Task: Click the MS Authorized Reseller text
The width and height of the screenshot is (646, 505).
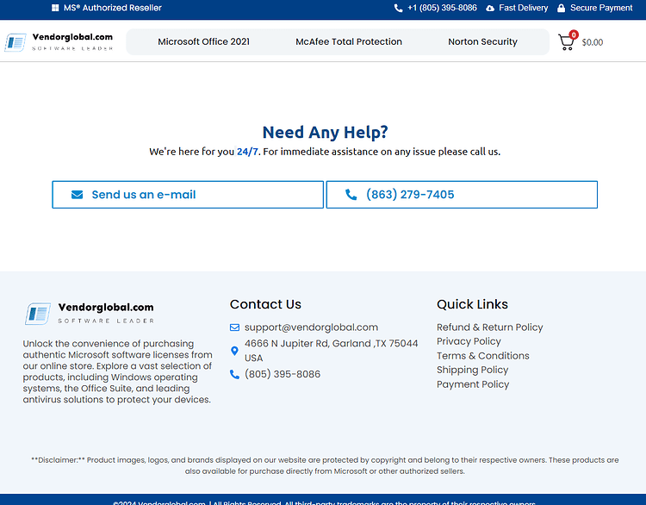Action: point(113,8)
